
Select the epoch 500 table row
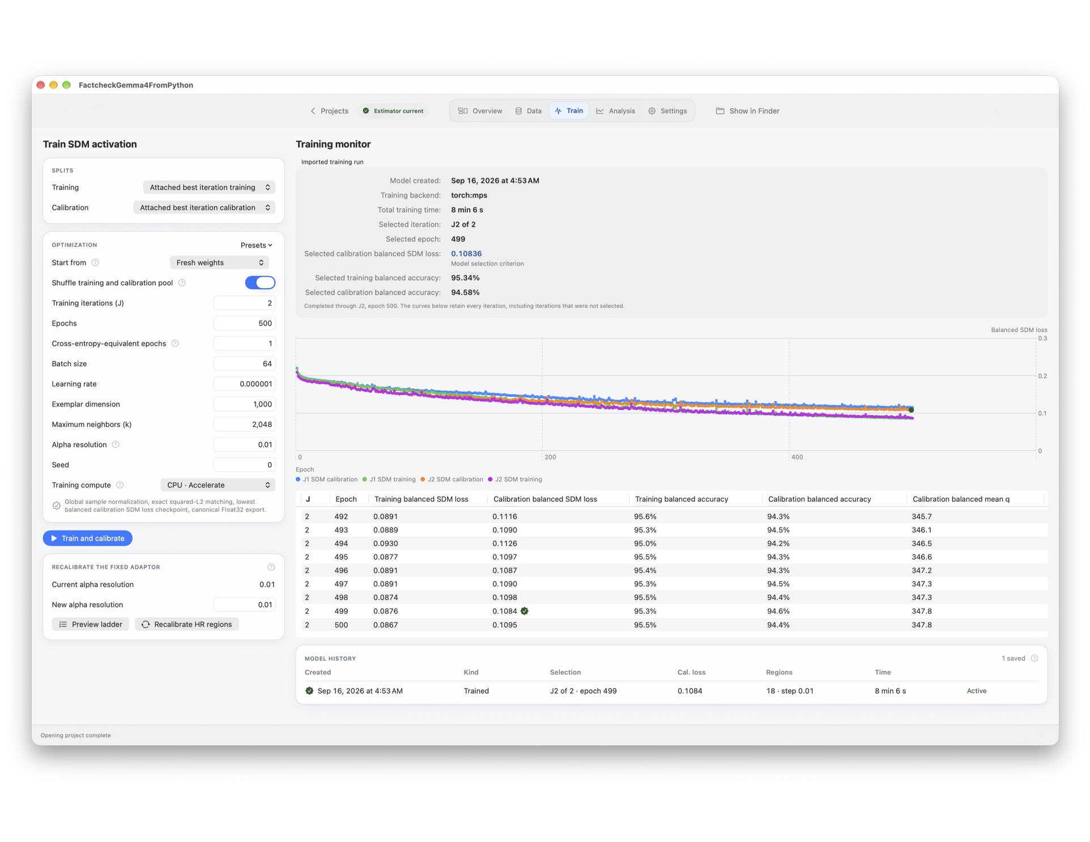click(671, 625)
